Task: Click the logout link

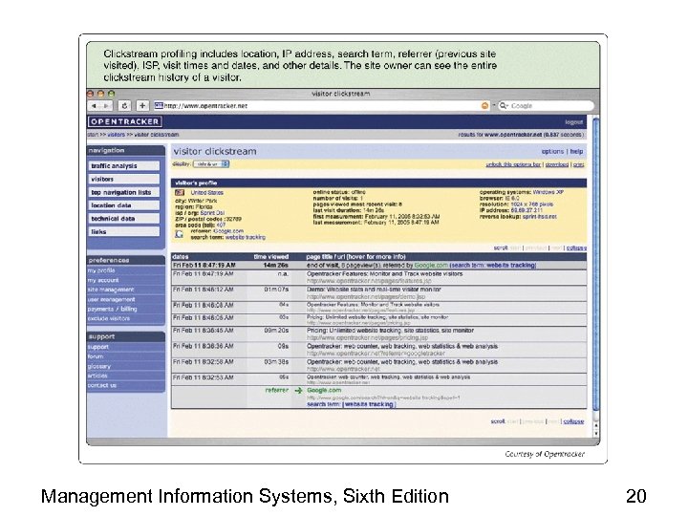Action: click(x=574, y=122)
